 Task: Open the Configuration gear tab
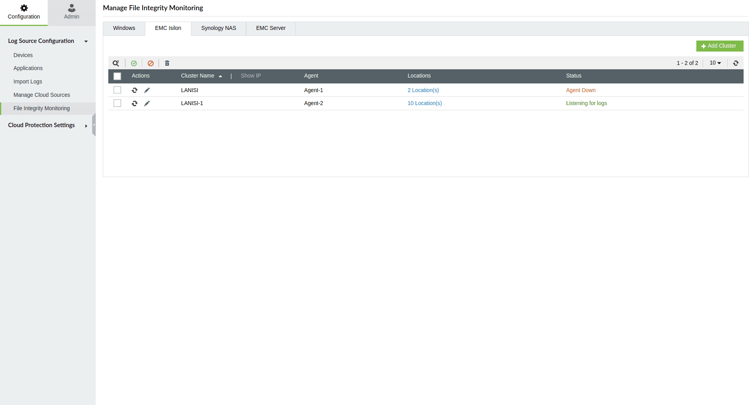(x=24, y=12)
